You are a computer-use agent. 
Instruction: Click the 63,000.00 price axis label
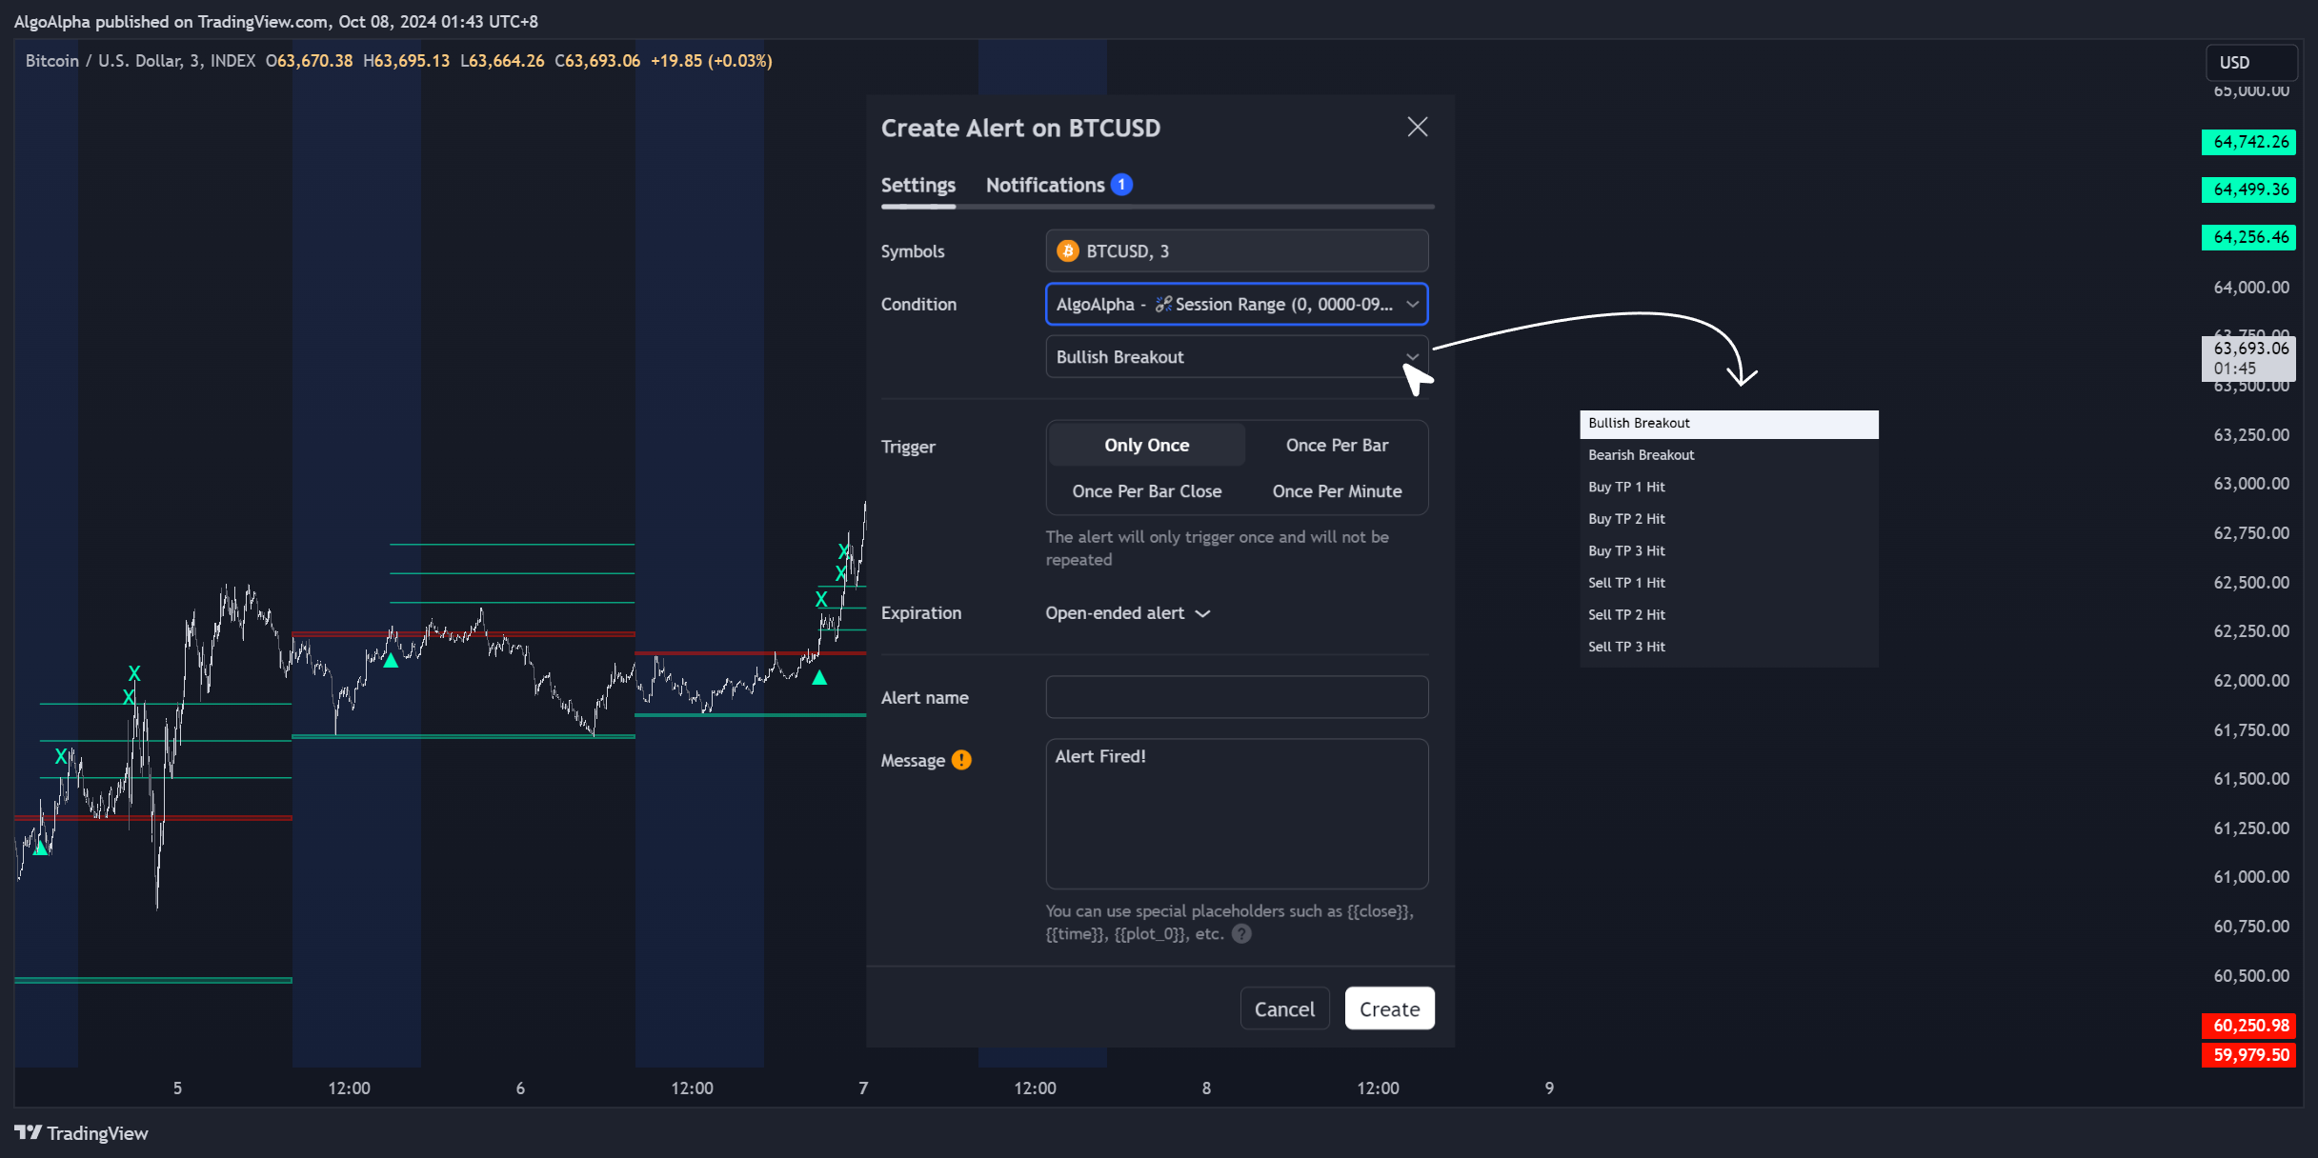point(2250,484)
